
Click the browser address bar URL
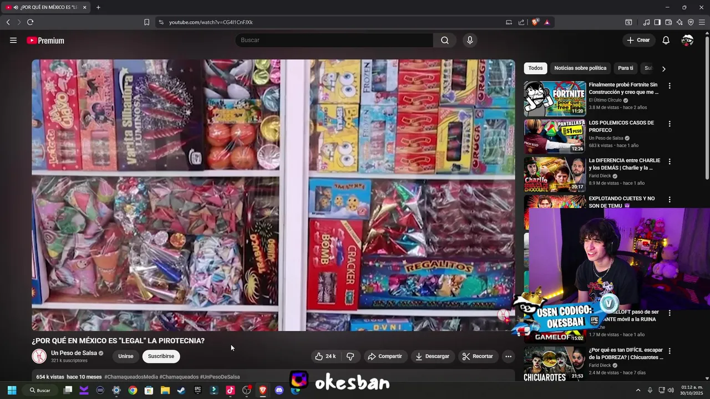point(211,22)
